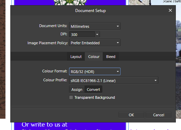This screenshot has height=130, width=181.
Task: Switch to the Layout tab
Action: click(x=76, y=57)
